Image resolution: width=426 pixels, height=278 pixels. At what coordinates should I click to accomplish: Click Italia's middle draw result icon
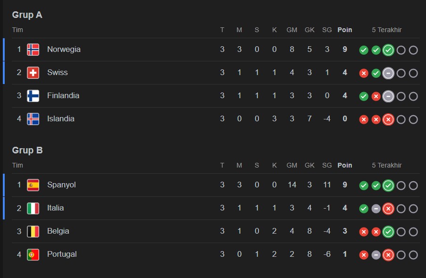(x=376, y=209)
